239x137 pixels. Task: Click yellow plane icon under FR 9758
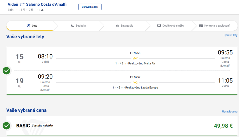135,58
